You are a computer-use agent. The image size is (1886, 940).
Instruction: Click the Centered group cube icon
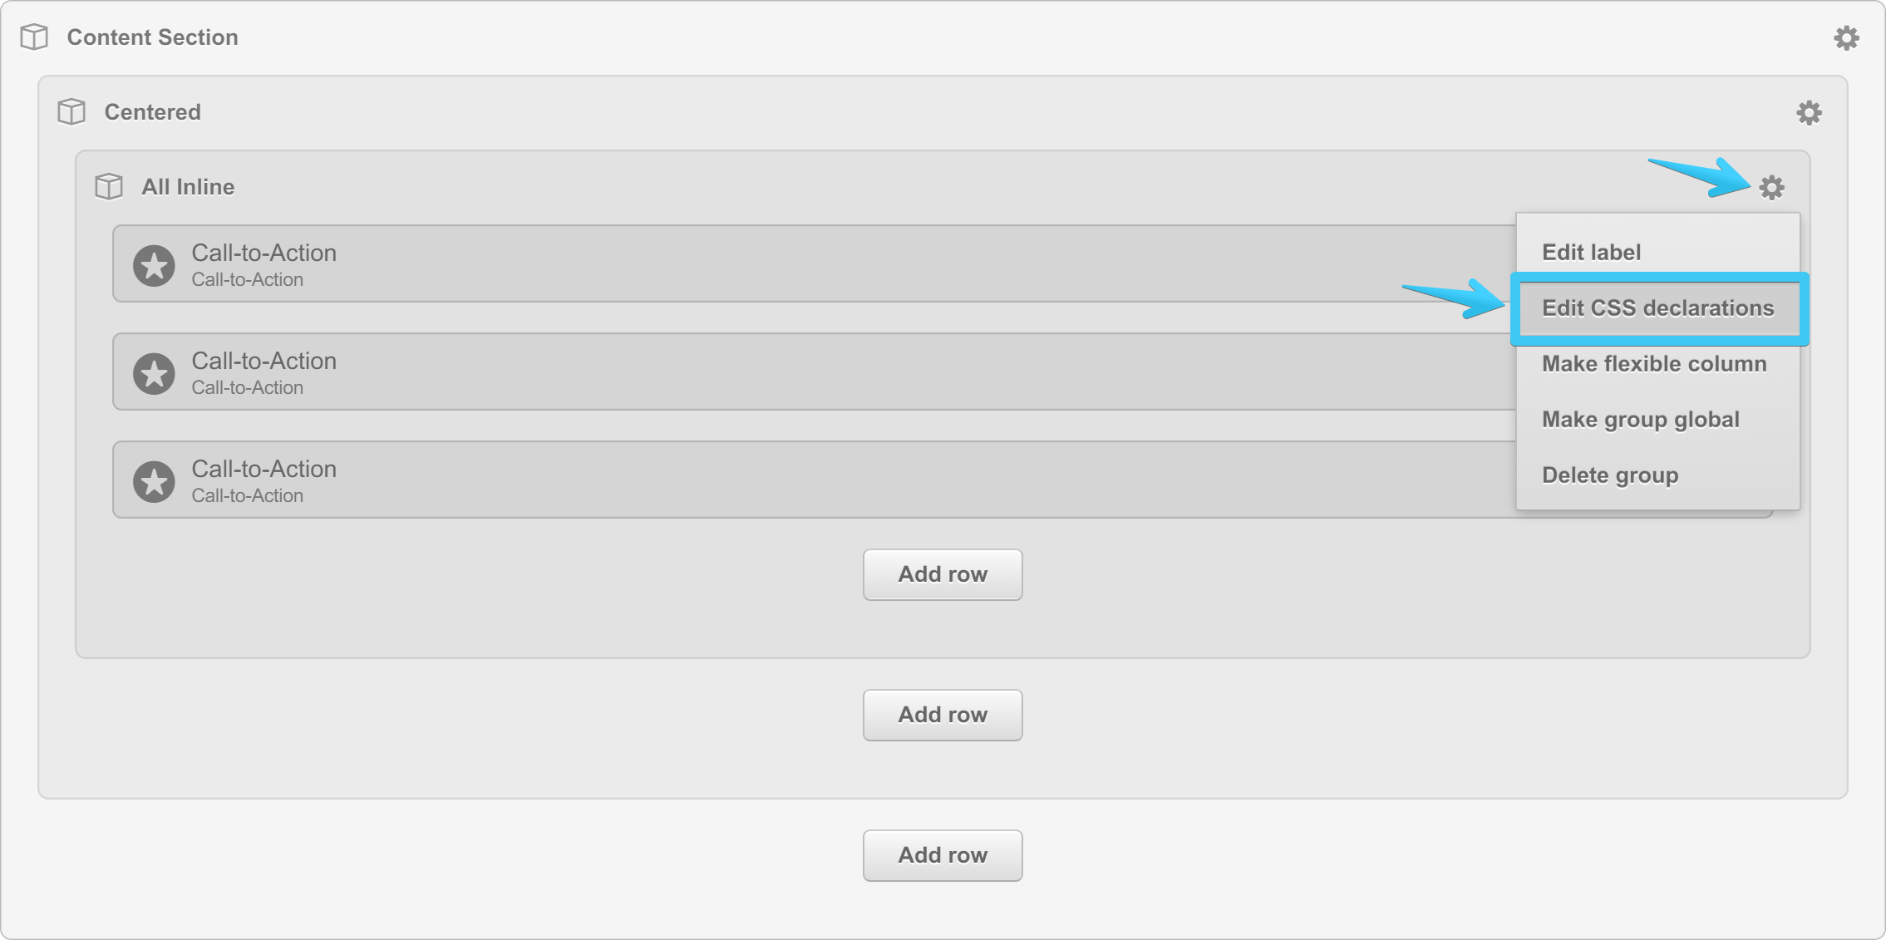[71, 112]
